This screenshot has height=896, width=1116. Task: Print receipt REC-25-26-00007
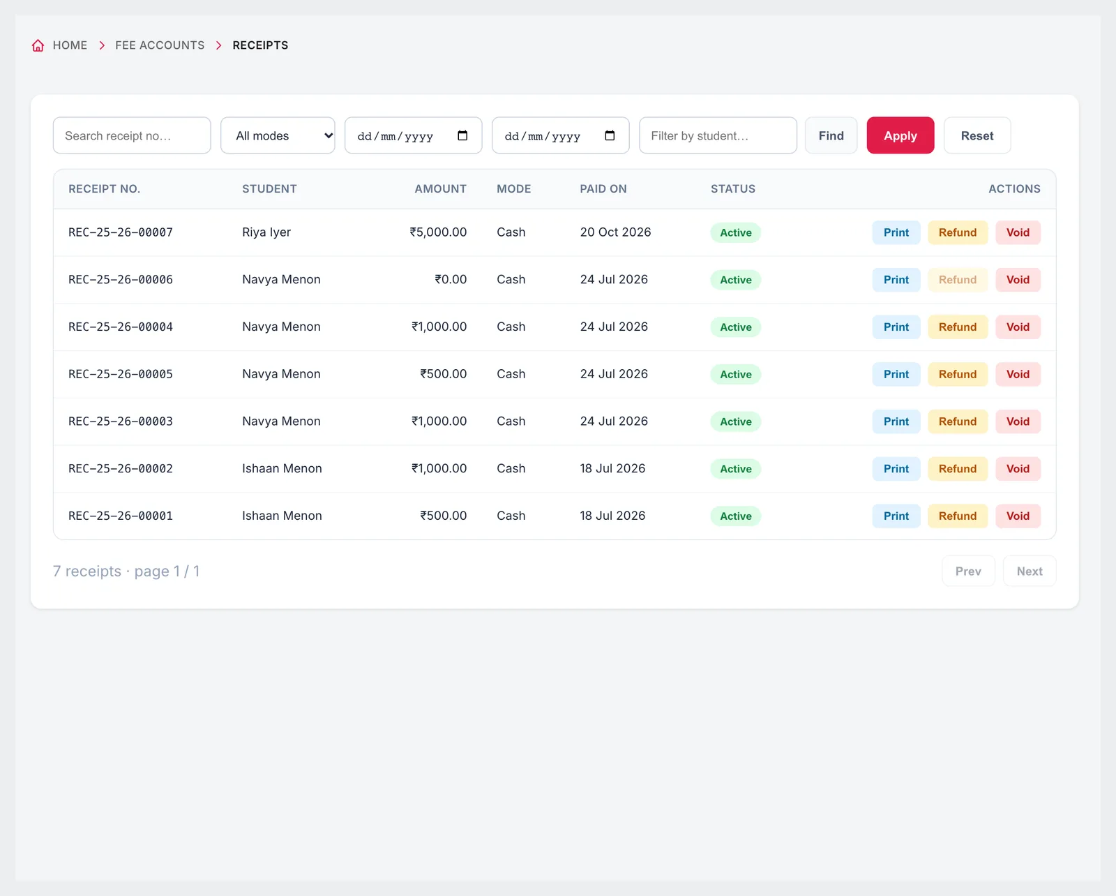[896, 232]
